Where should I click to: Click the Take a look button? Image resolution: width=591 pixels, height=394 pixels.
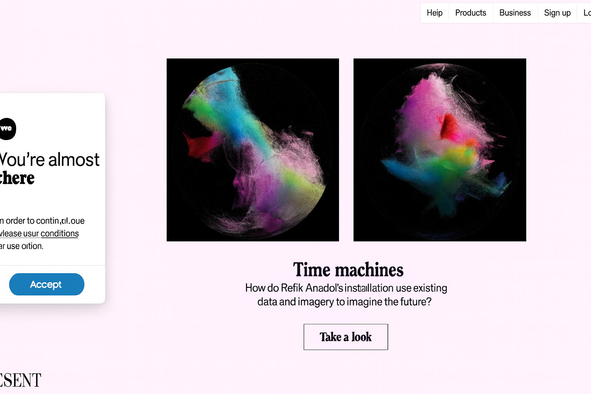point(346,337)
